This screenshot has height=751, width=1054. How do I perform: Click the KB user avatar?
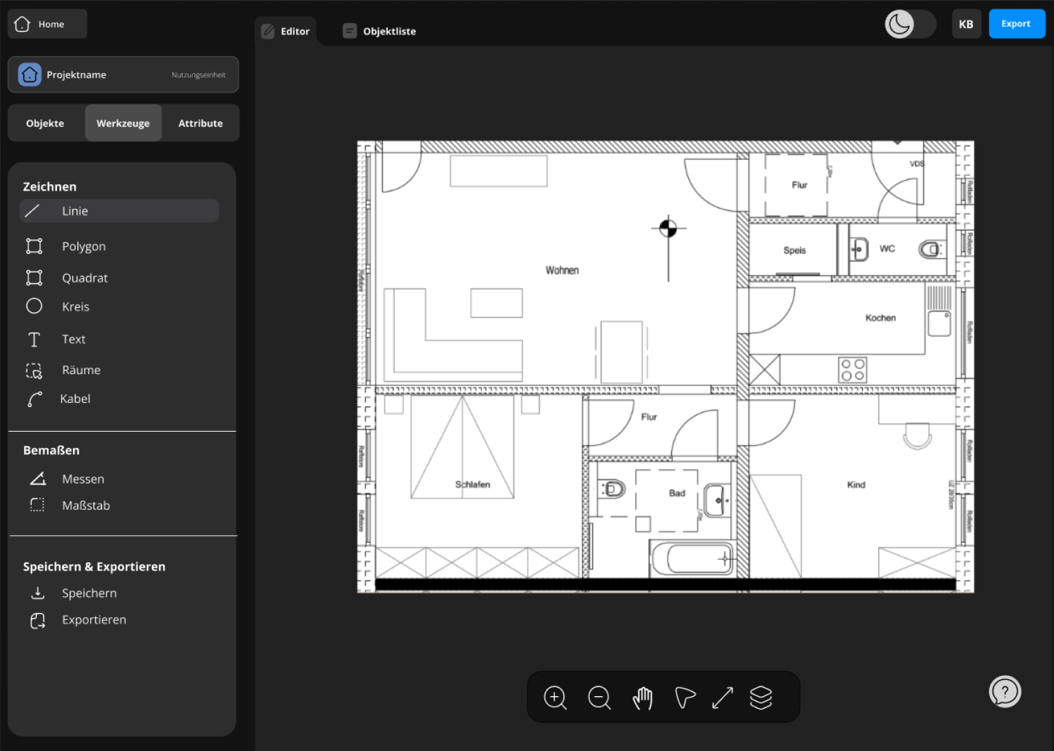click(966, 24)
